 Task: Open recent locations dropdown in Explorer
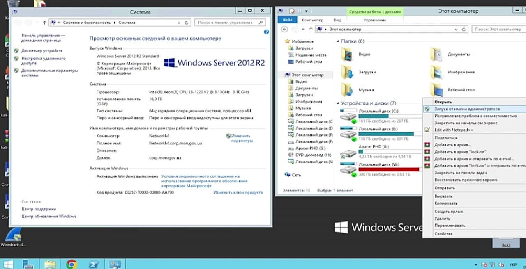(304, 30)
